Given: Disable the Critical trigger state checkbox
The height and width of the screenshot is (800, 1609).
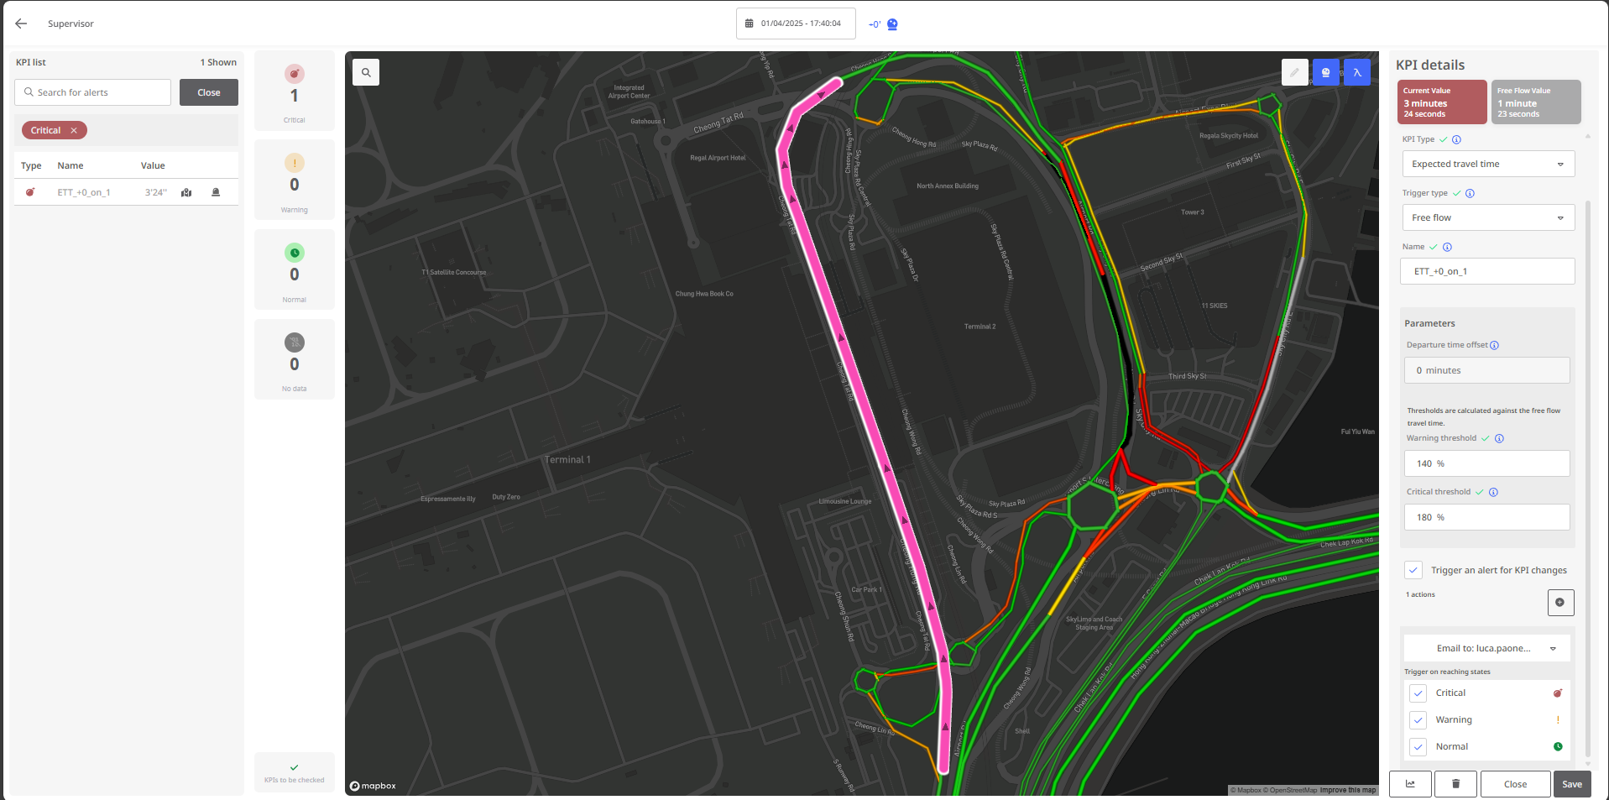Looking at the screenshot, I should pyautogui.click(x=1418, y=693).
